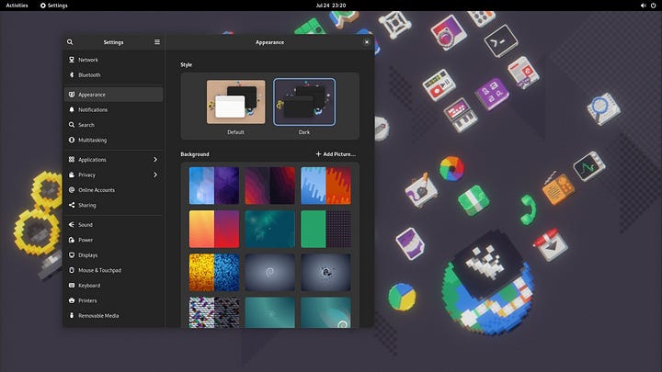662x372 pixels.
Task: Click the Removable Media icon
Action: [72, 315]
